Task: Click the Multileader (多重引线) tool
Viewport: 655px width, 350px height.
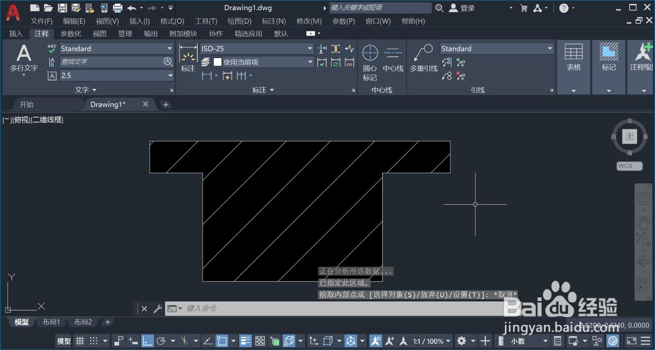Action: click(x=424, y=58)
